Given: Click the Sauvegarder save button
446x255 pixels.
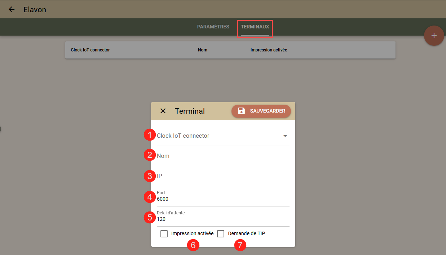Looking at the screenshot, I should click(x=261, y=111).
